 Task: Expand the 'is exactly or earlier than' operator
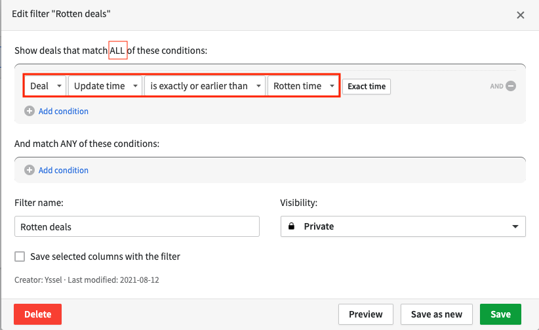205,86
